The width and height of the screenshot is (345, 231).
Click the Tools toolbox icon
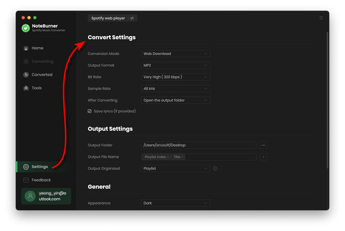26,88
